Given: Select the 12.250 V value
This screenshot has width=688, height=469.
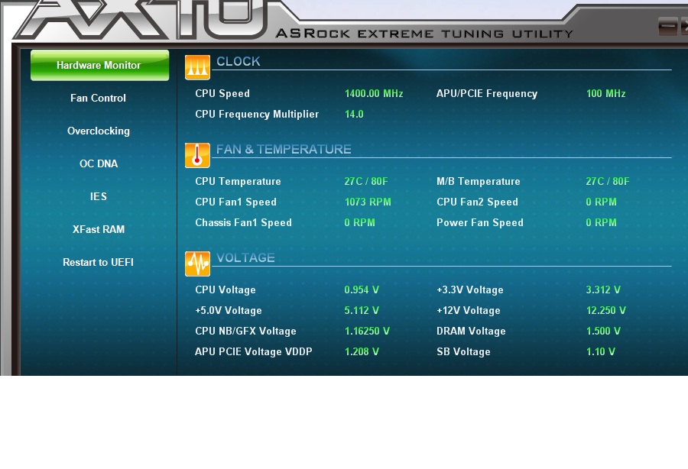Looking at the screenshot, I should coord(606,310).
